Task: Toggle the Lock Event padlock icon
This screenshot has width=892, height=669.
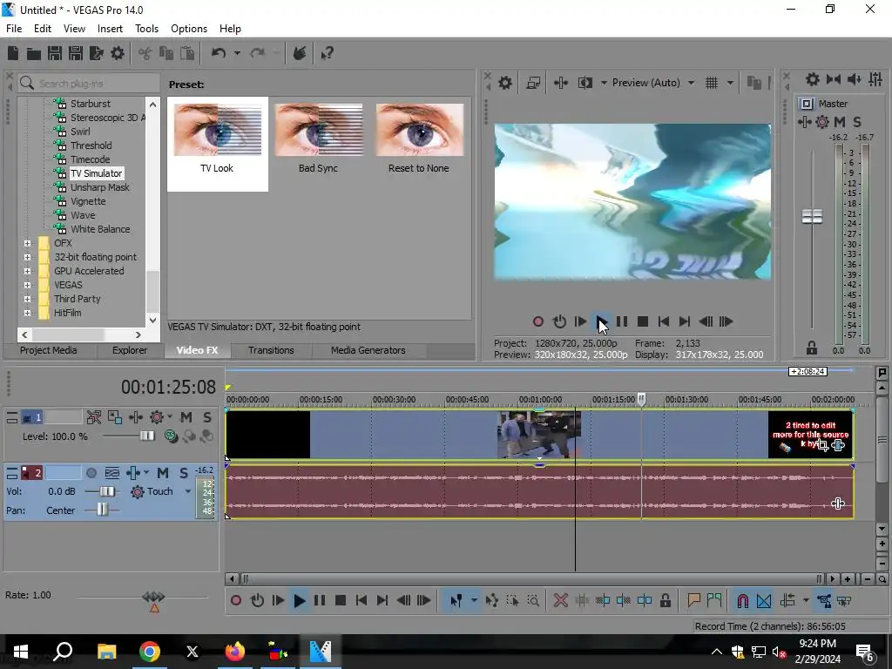Action: tap(665, 601)
